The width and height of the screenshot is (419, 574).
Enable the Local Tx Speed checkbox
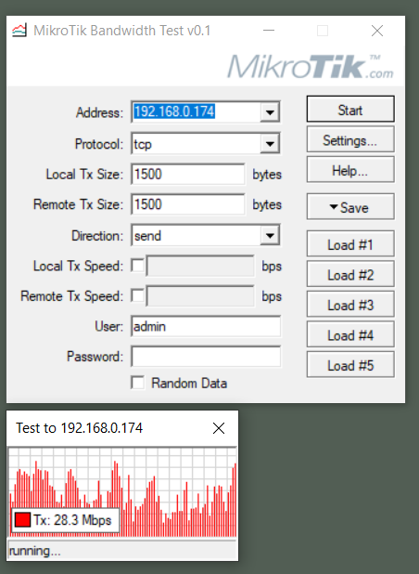(x=138, y=266)
